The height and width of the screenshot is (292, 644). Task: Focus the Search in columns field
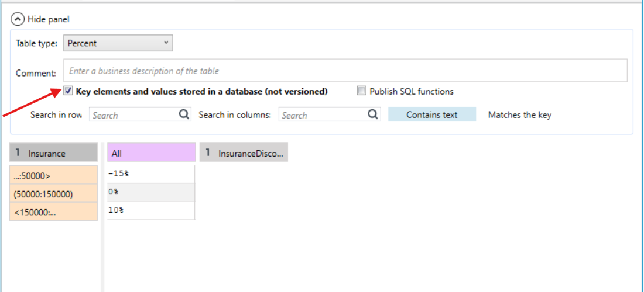330,114
